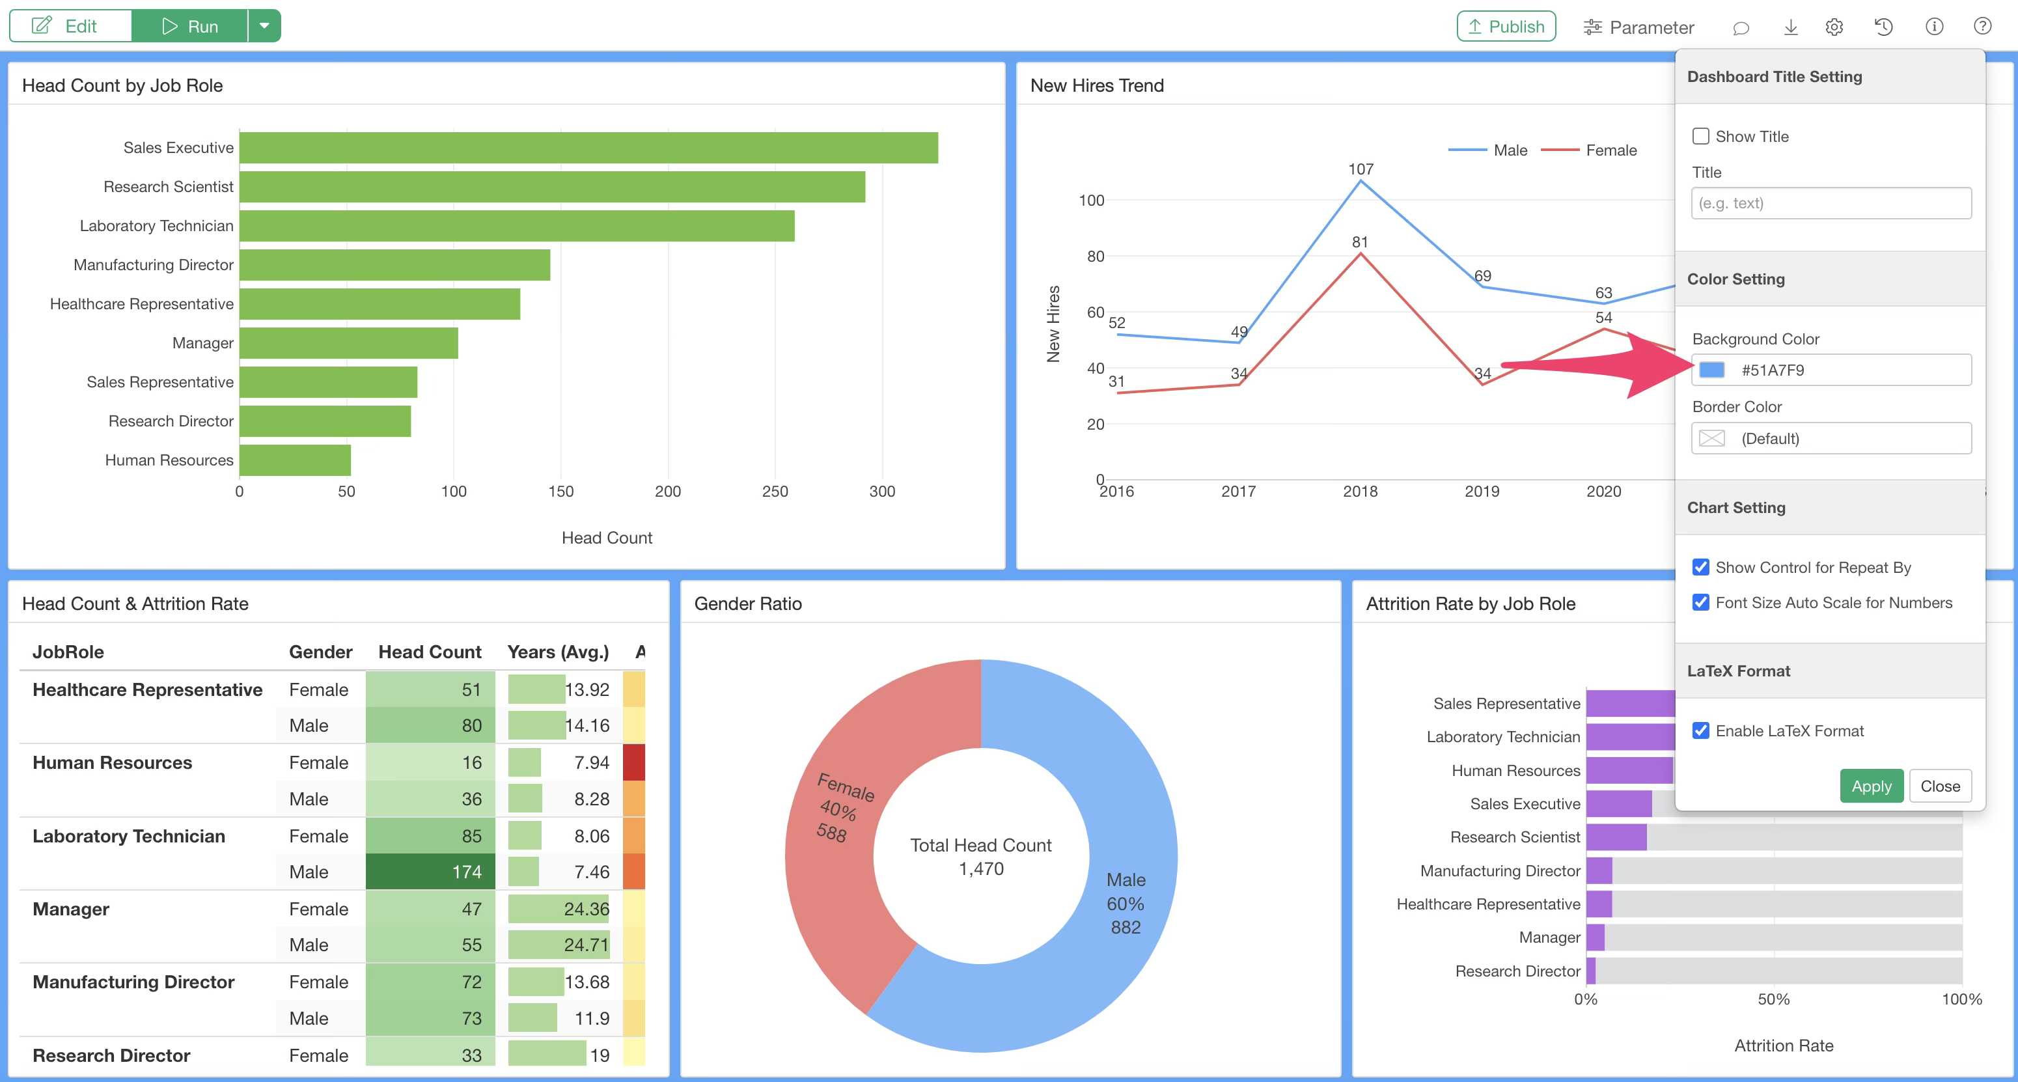Screen dimensions: 2018x1082
Task: Click the green Apply button
Action: (x=1871, y=786)
